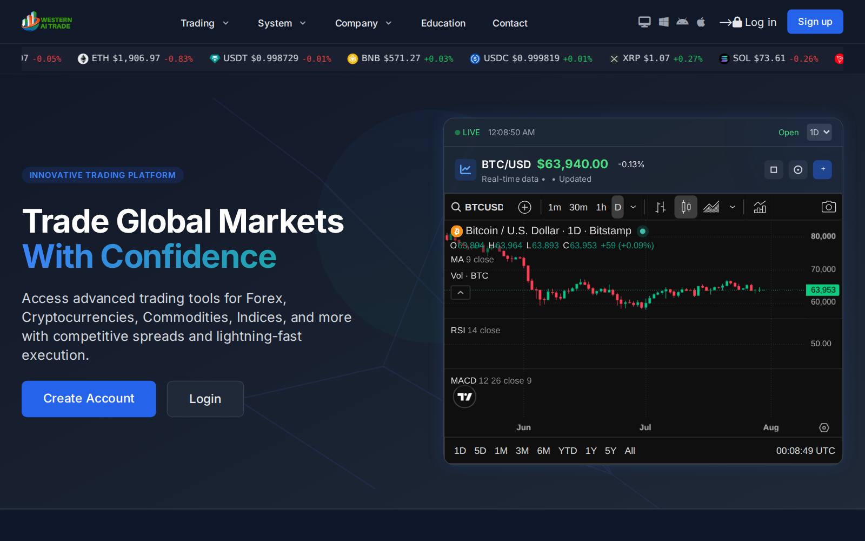Click the Bitcoin symbol logo on chart
Screen dimensions: 865x541
pyautogui.click(x=457, y=231)
